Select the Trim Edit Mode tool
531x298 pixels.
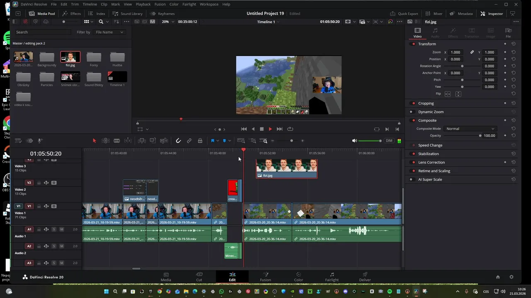(105, 141)
